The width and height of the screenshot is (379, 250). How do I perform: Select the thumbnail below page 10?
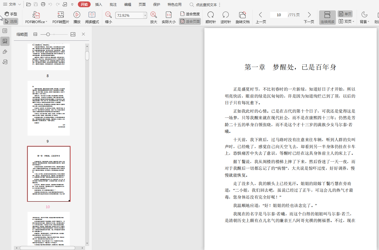click(49, 229)
